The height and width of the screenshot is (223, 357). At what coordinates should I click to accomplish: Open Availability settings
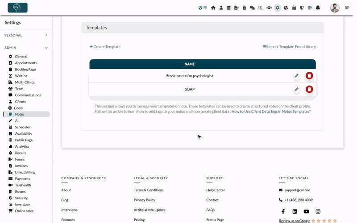24,133
